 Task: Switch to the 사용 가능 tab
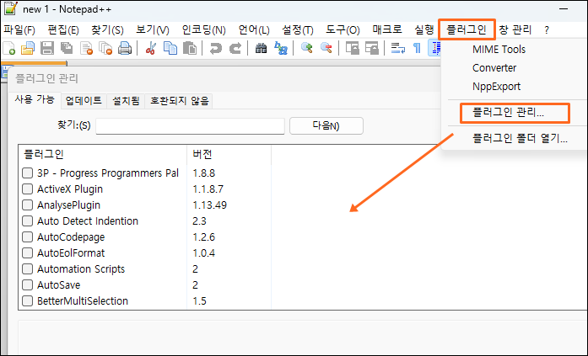[35, 100]
